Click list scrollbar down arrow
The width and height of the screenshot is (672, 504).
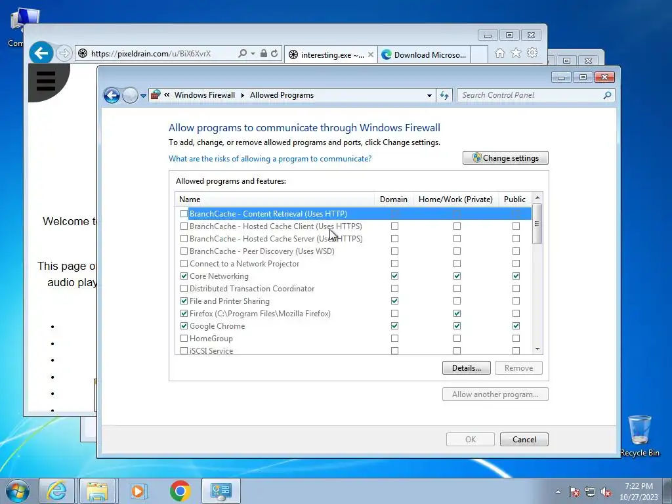point(537,349)
